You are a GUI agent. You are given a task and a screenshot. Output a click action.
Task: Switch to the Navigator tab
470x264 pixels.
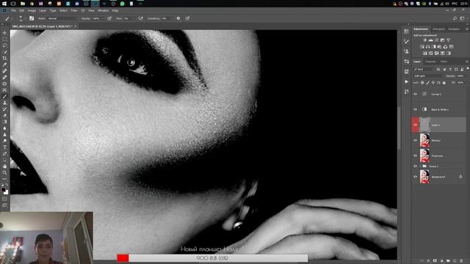(x=454, y=29)
